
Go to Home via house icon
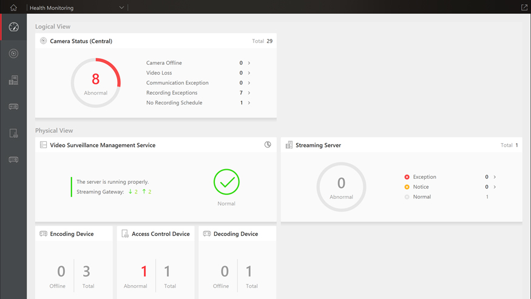pos(13,7)
